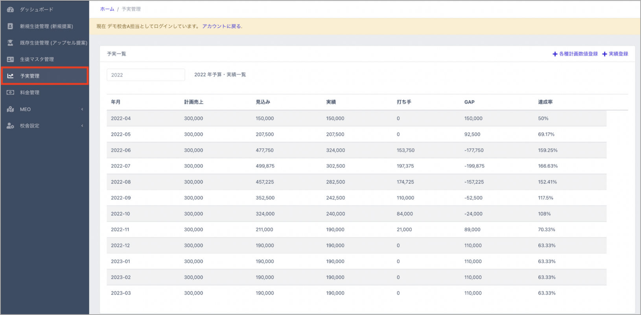Expand the MEO submenu chevron
Viewport: 641px width, 315px height.
pos(82,109)
